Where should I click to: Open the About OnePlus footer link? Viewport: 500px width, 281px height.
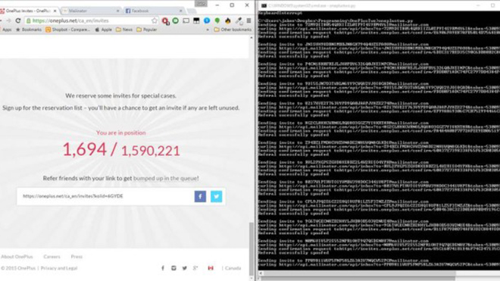(x=17, y=257)
